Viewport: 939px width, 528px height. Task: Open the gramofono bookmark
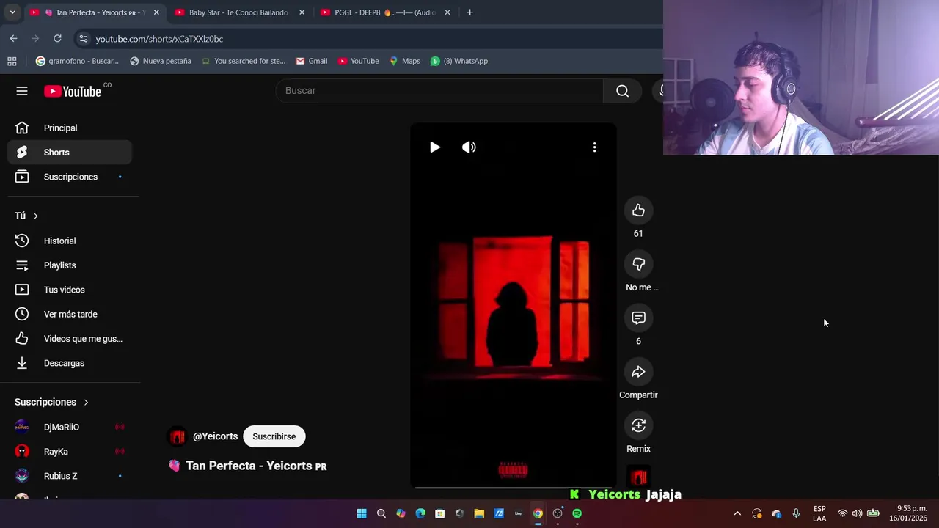coord(77,61)
